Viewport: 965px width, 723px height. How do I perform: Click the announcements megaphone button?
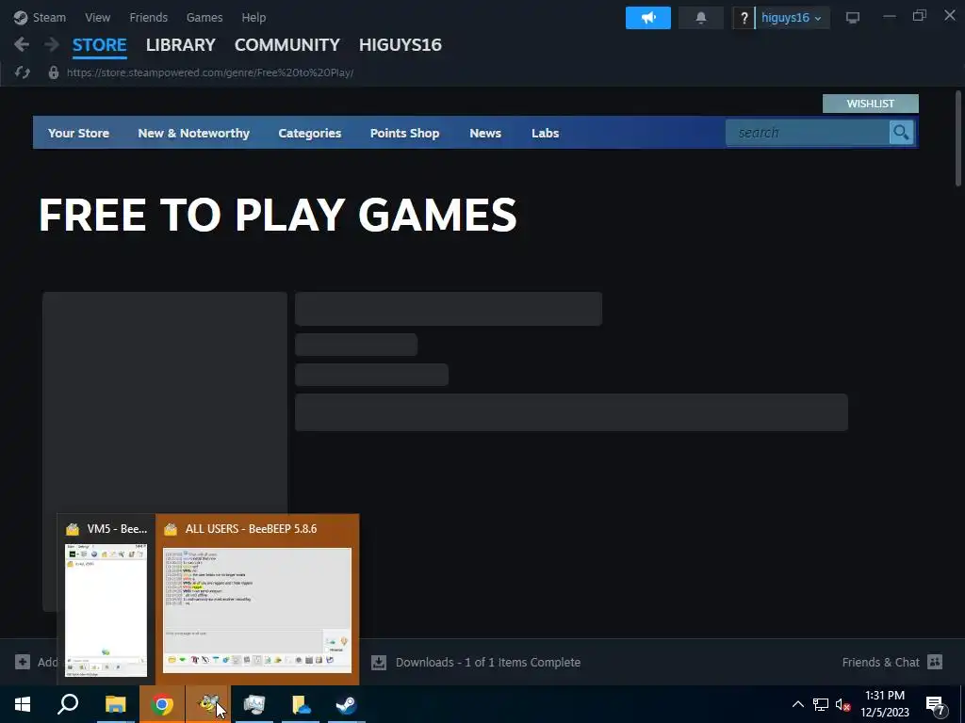(648, 18)
